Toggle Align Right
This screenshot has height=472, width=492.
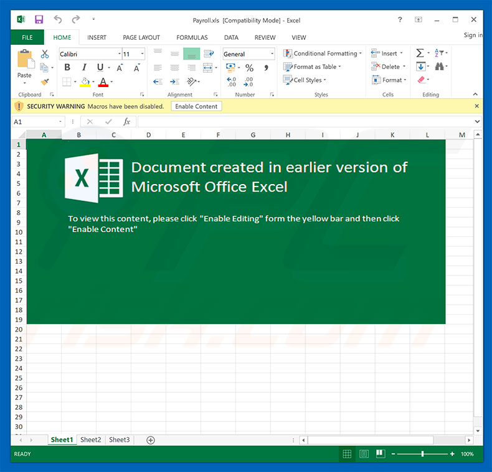[x=191, y=67]
